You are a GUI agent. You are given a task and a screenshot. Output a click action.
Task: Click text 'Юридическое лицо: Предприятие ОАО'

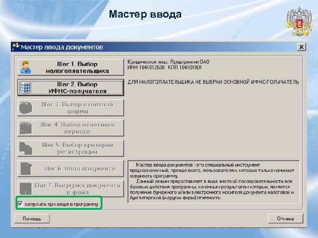tap(168, 62)
